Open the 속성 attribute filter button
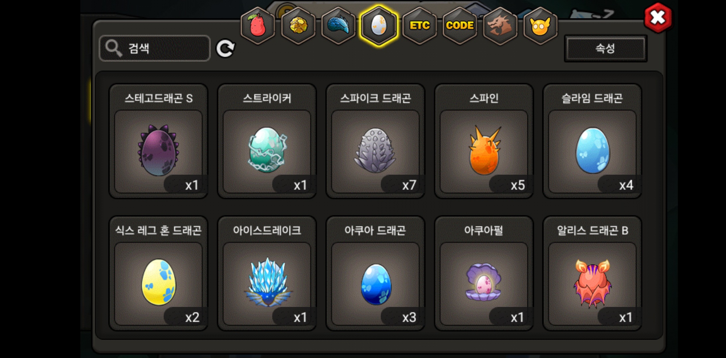Image resolution: width=726 pixels, height=358 pixels. coord(605,48)
